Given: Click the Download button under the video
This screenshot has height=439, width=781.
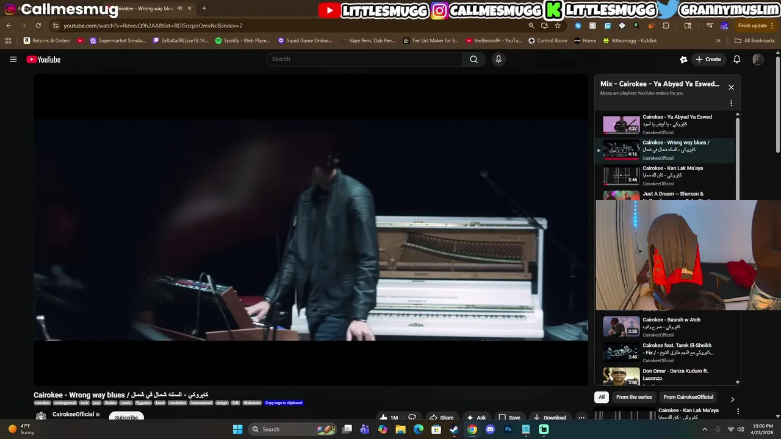Looking at the screenshot, I should point(550,418).
